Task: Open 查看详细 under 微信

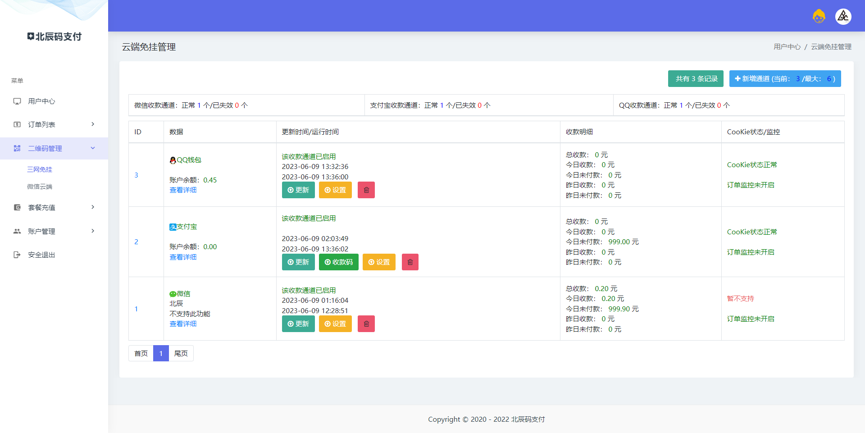Action: tap(183, 324)
